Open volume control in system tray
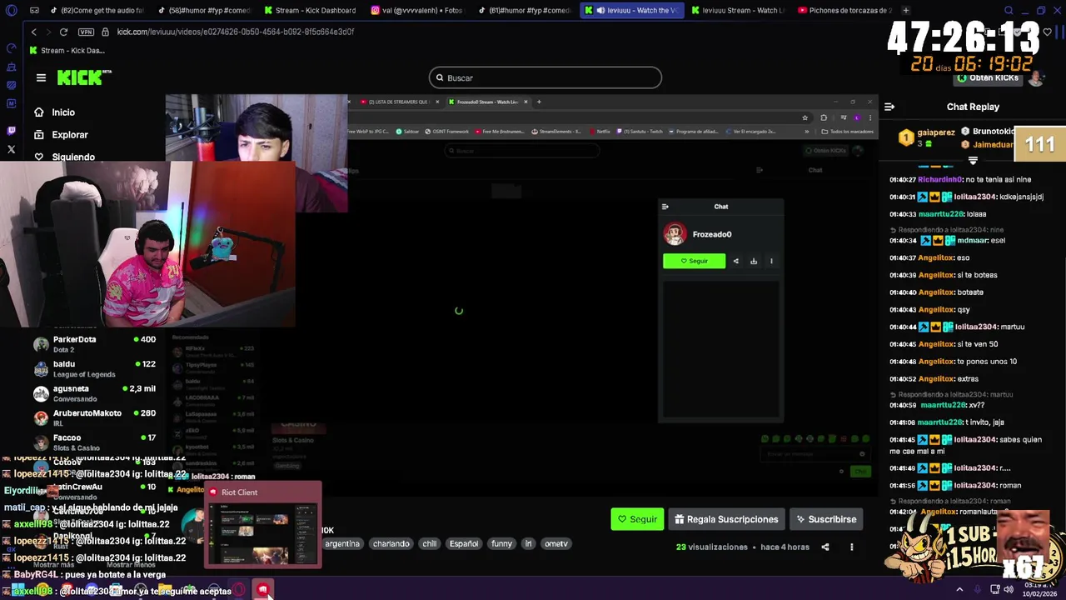This screenshot has height=600, width=1066. pos(1009,589)
